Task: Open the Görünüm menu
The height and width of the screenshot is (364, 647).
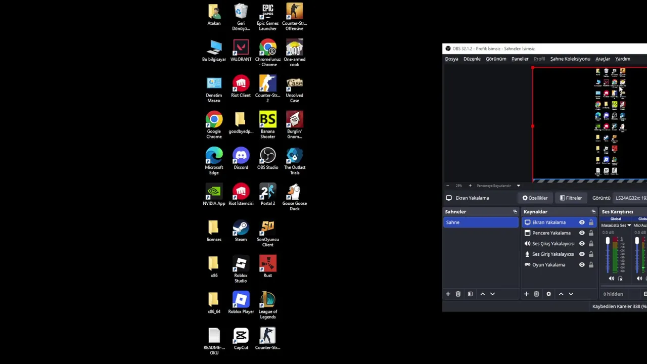Action: [496, 59]
